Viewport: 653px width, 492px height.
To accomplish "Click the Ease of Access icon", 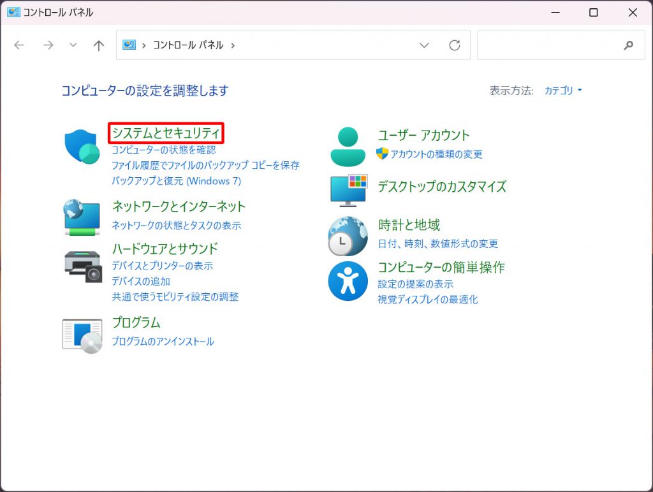I will click(x=348, y=281).
